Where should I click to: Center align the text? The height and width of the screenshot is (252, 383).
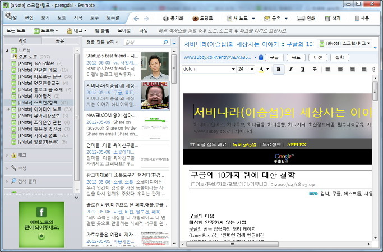(x=340, y=69)
